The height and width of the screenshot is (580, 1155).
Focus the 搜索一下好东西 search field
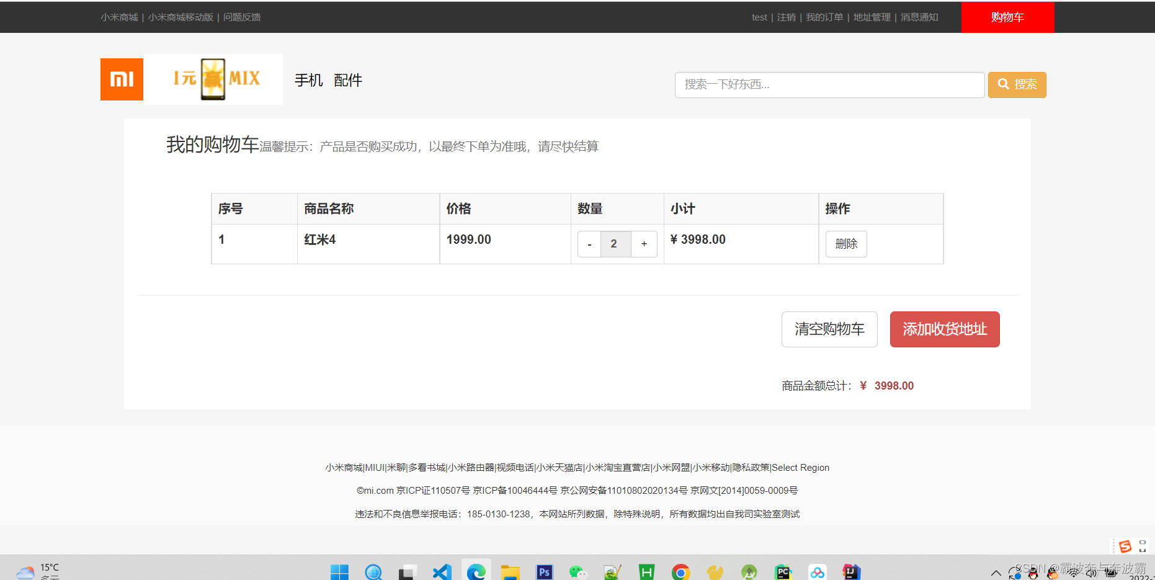pyautogui.click(x=829, y=84)
